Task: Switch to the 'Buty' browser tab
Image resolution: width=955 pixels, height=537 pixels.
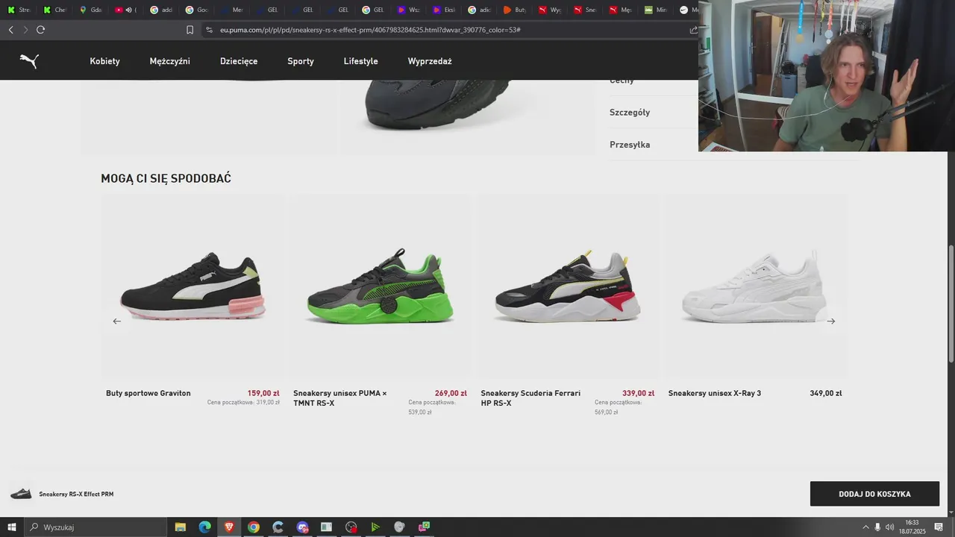Action: click(x=515, y=10)
